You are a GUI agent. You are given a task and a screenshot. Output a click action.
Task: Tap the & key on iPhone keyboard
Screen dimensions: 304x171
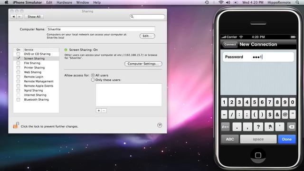click(x=277, y=114)
